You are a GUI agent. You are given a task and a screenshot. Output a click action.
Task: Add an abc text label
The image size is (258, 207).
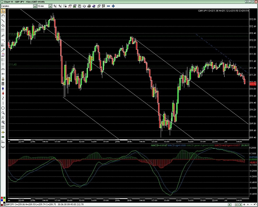tap(3, 74)
